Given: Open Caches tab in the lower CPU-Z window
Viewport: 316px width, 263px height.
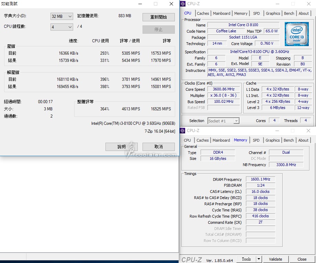Looking at the screenshot, I should [203, 140].
